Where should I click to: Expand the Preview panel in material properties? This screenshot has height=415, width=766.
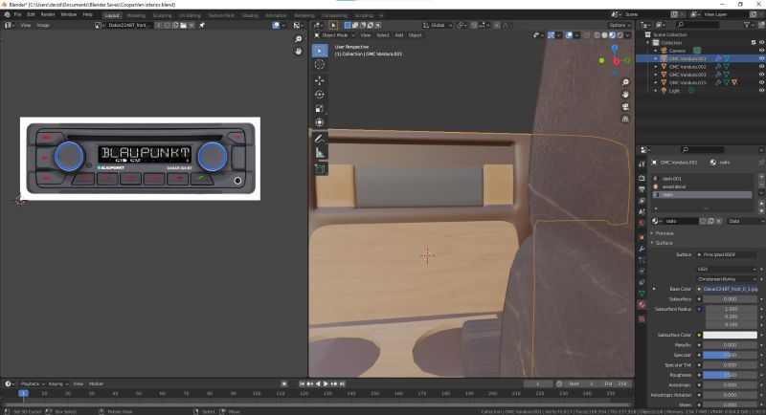665,232
